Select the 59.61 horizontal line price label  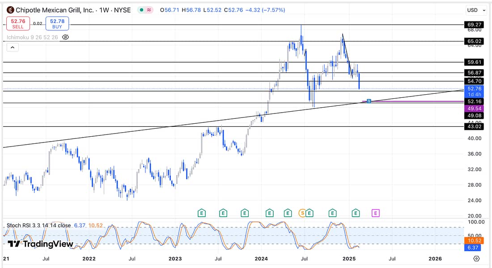tap(474, 62)
